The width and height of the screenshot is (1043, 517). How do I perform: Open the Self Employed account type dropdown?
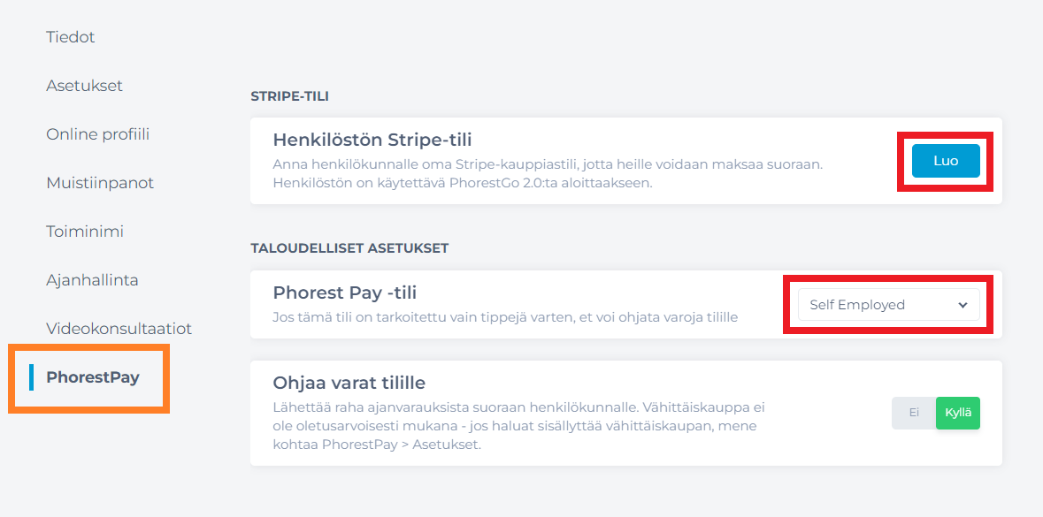click(887, 304)
